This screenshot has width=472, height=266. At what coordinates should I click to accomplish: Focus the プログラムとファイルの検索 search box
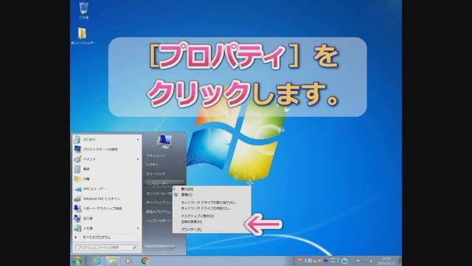pos(106,248)
